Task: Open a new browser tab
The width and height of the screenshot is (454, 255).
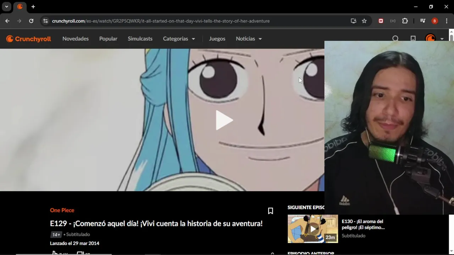Action: click(33, 7)
